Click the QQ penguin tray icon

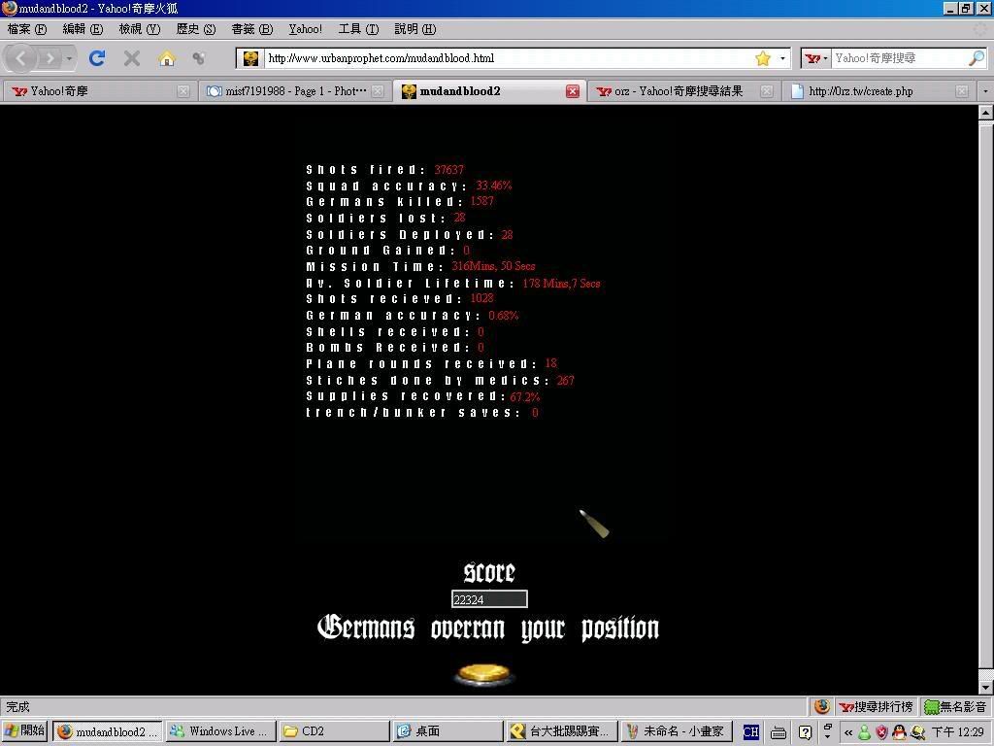[899, 732]
